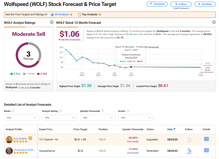
Task: Click the Price Target column header
Action: 80,129
